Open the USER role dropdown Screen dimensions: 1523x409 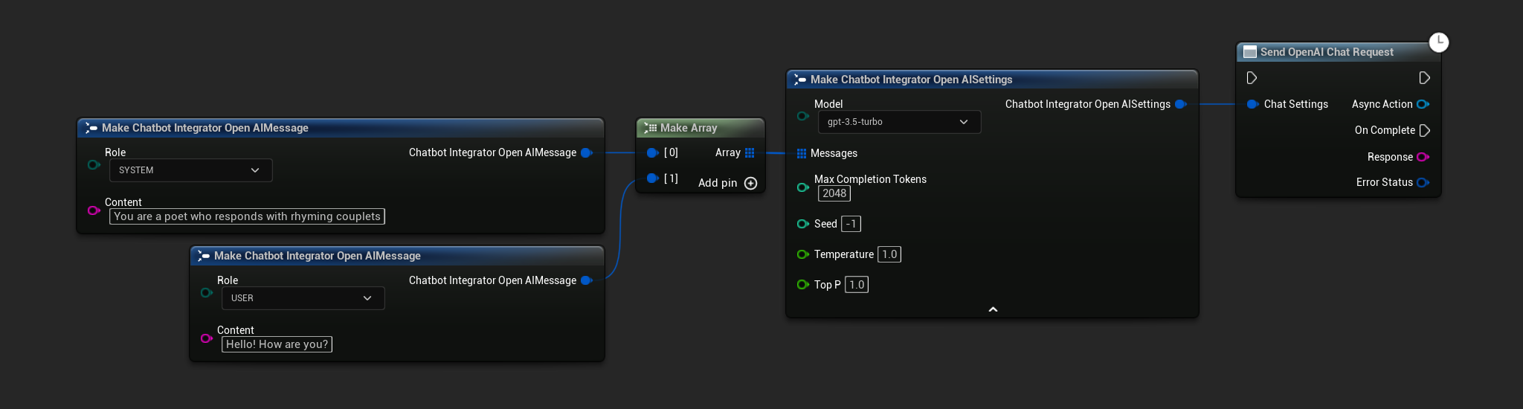pos(303,298)
